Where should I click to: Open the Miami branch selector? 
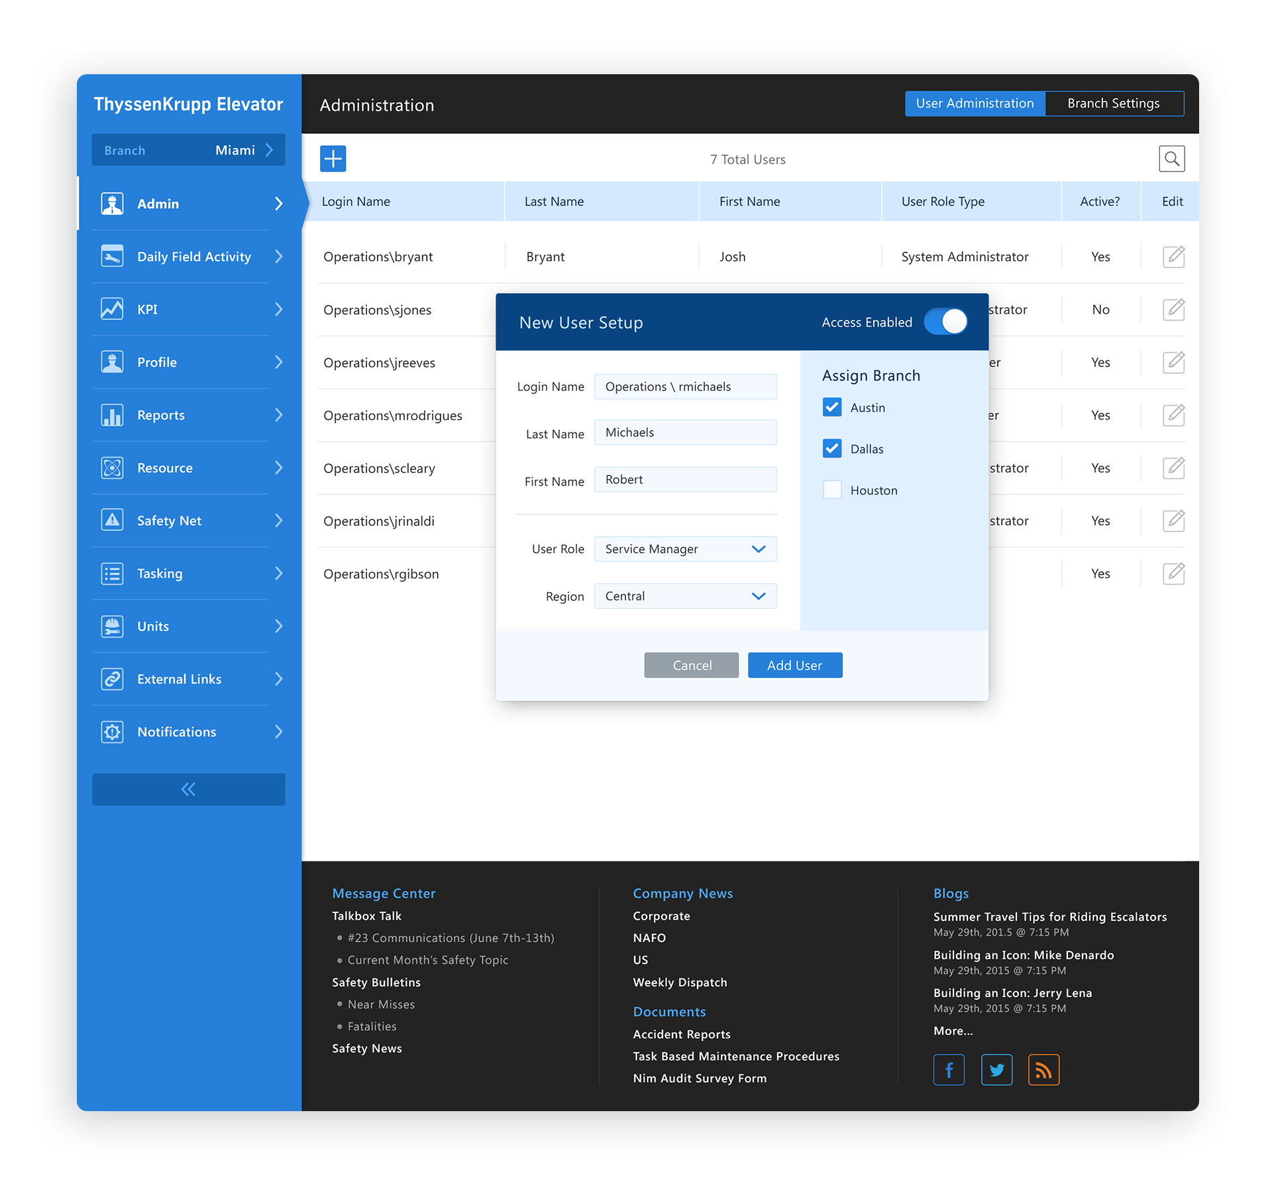click(188, 150)
